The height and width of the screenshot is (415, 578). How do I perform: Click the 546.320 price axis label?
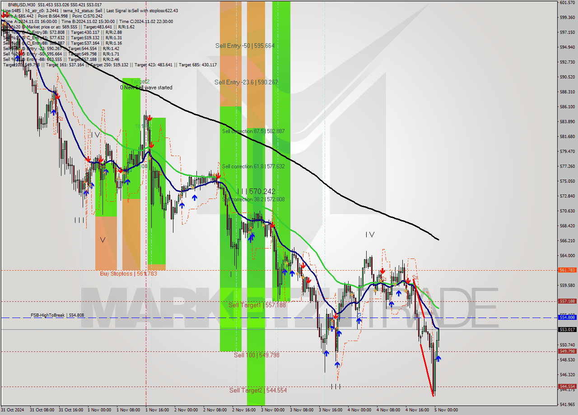(x=567, y=374)
